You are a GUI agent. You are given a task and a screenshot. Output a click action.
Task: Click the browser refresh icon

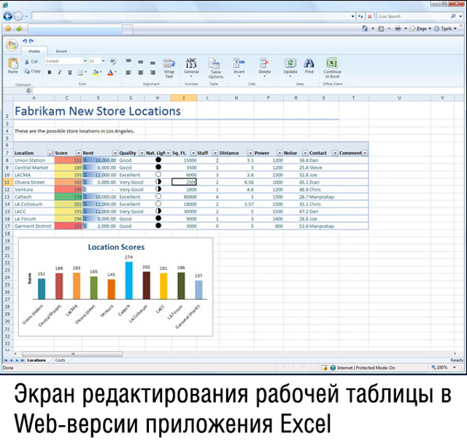point(360,16)
